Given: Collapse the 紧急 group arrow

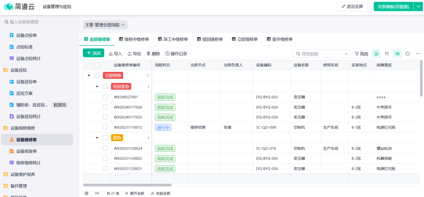Looking at the screenshot, I should (97, 138).
